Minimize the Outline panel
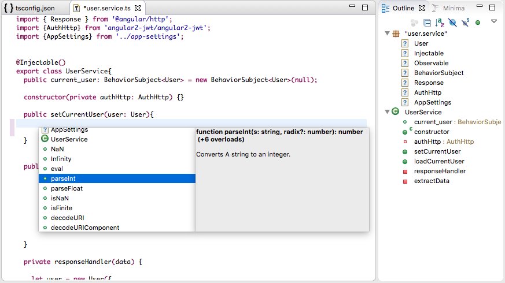The image size is (505, 283). (x=480, y=6)
